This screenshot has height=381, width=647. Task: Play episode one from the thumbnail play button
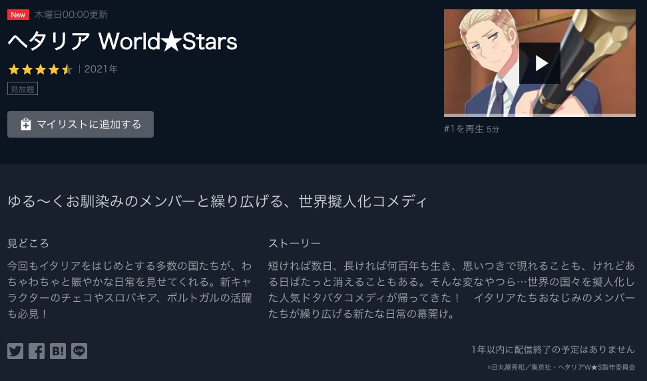(540, 63)
